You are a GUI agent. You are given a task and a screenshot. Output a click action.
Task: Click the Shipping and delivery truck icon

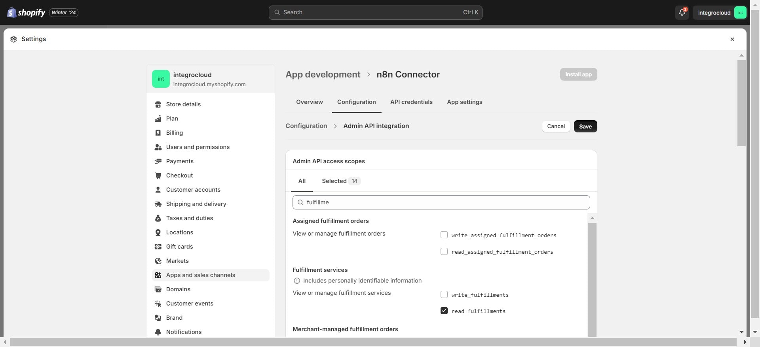pyautogui.click(x=158, y=204)
